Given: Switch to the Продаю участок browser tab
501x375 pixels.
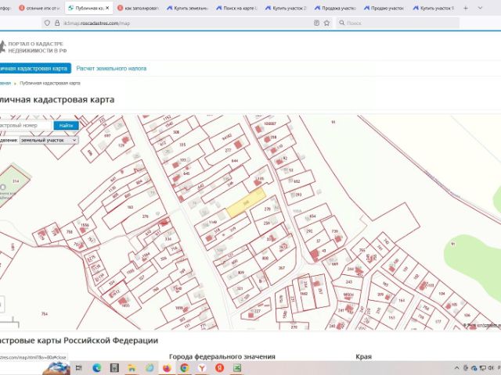Looking at the screenshot, I should point(384,8).
